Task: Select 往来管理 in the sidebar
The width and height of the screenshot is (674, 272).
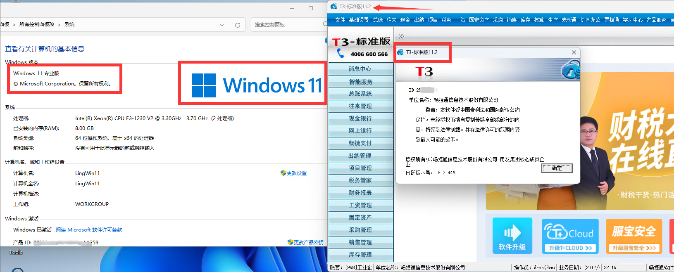Action: pos(360,106)
